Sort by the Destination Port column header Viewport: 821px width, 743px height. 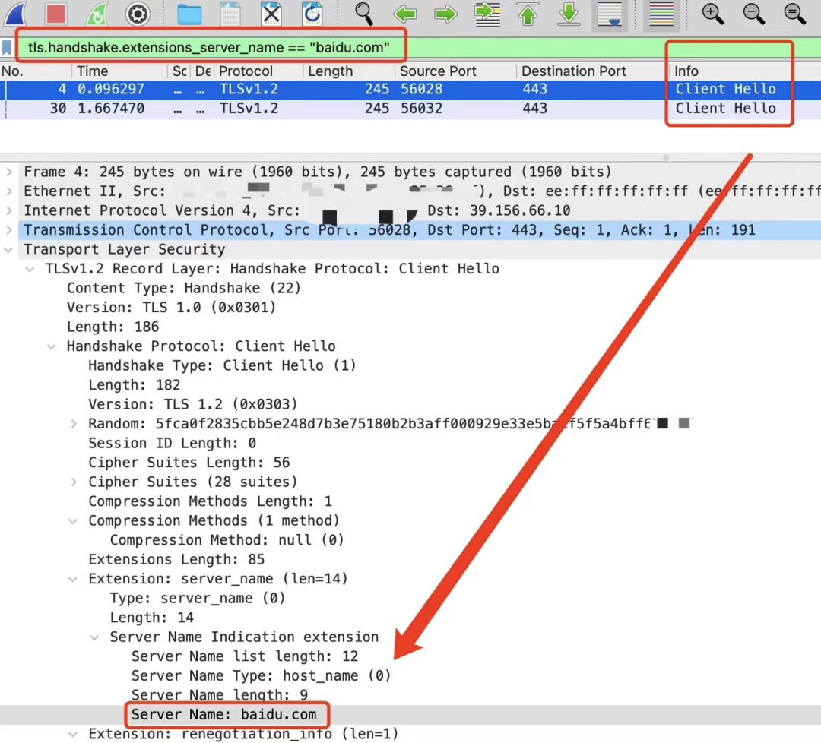point(591,71)
